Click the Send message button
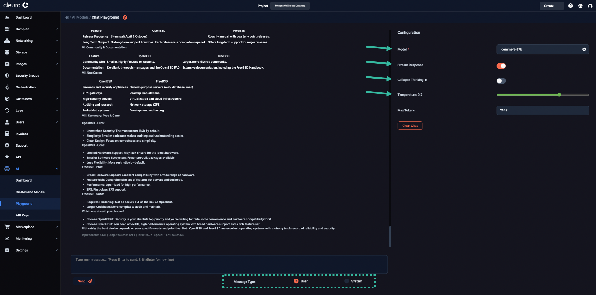596x295 pixels. click(x=84, y=281)
